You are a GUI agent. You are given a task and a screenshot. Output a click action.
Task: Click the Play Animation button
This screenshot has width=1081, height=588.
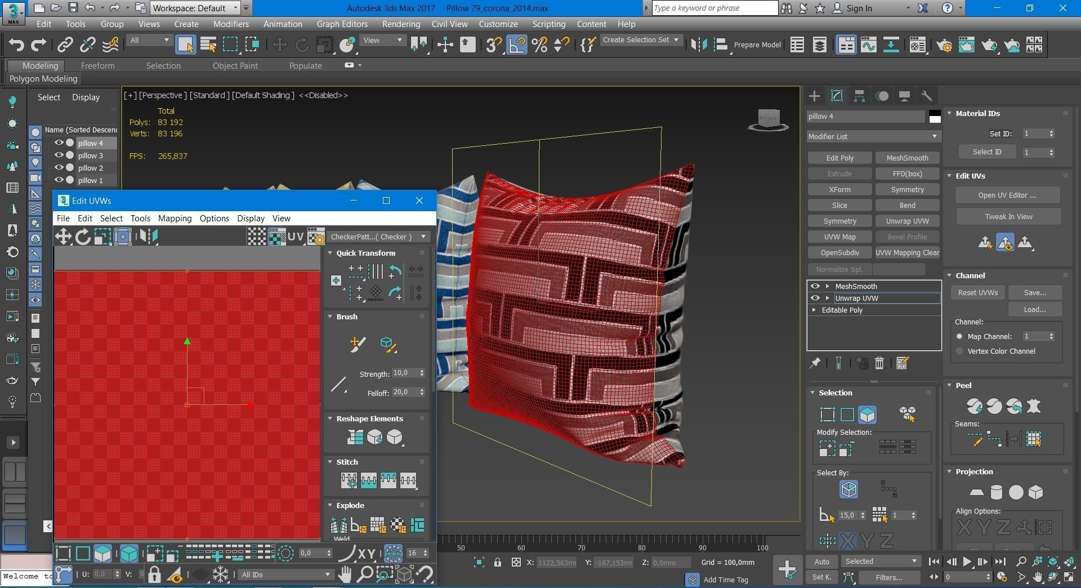coord(967,562)
